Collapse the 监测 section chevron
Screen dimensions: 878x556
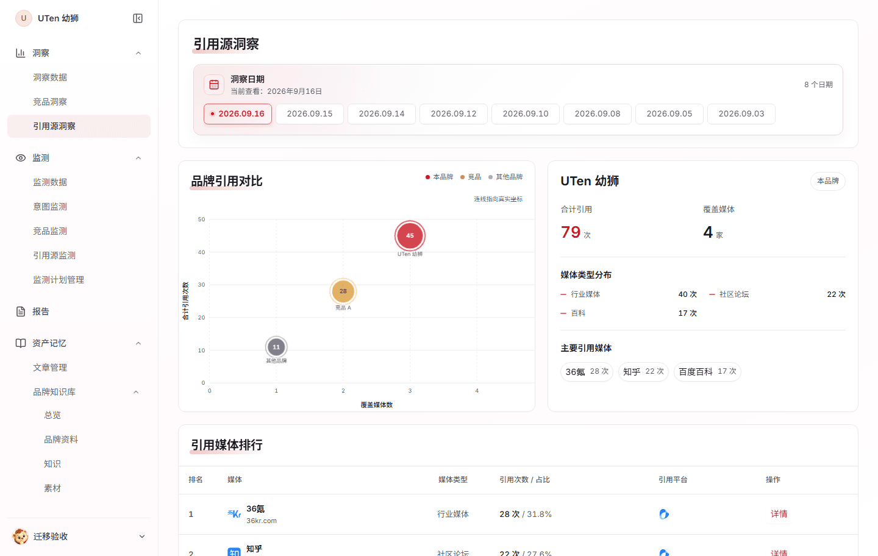pos(138,158)
